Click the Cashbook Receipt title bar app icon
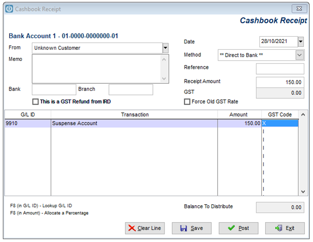Image resolution: width=313 pixels, height=242 pixels. [x=9, y=9]
